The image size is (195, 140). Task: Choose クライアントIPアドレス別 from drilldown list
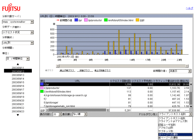point(175,121)
